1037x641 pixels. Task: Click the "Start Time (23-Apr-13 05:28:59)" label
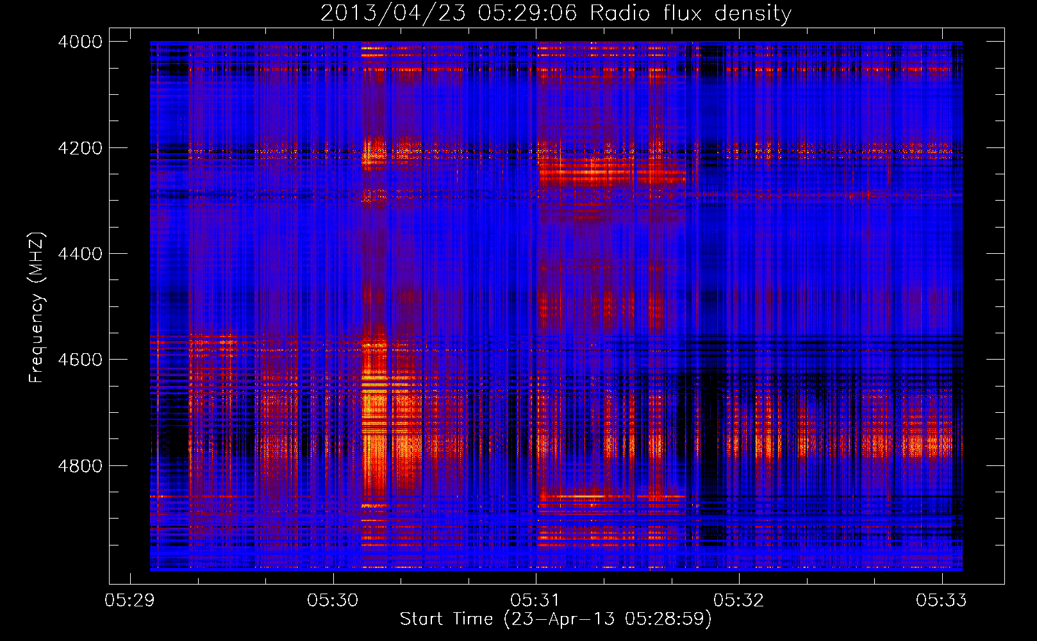pos(556,619)
